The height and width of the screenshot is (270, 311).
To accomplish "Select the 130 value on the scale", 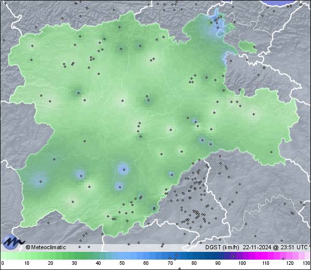I will coord(307,263).
